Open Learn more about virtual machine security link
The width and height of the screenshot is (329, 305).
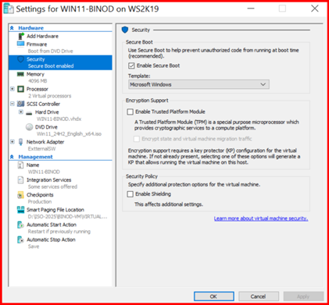tap(261, 218)
